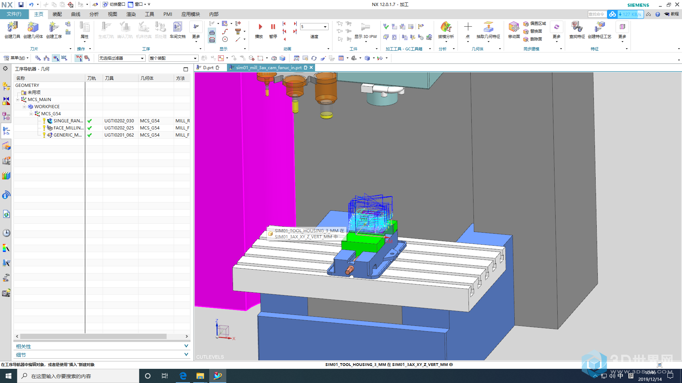The image size is (682, 383).
Task: Open Task View on the taskbar
Action: (x=165, y=376)
